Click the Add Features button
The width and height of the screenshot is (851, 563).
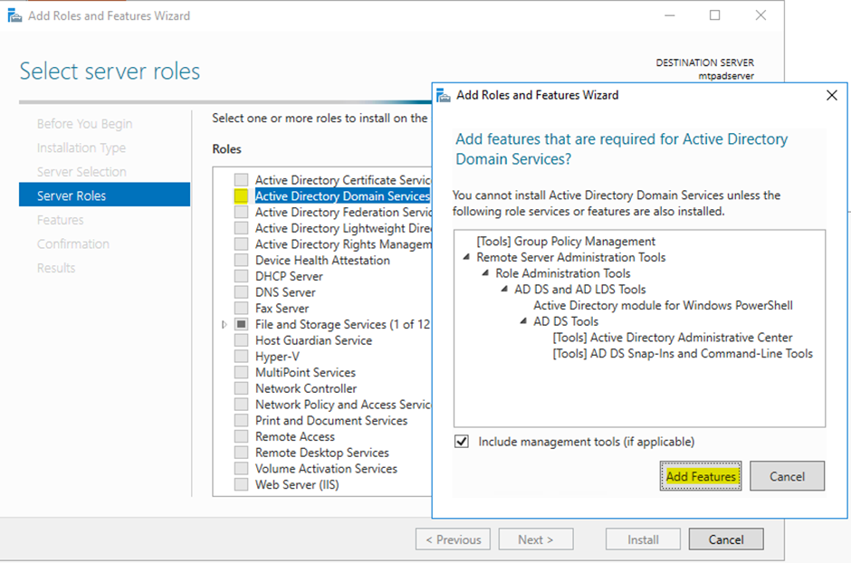tap(701, 476)
